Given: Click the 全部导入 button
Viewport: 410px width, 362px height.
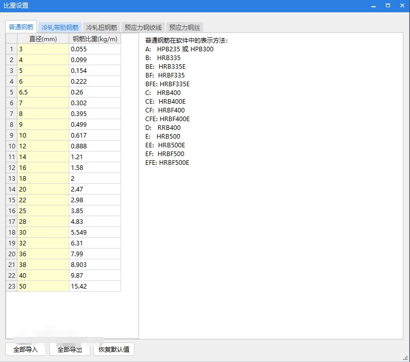Looking at the screenshot, I should tap(26, 350).
